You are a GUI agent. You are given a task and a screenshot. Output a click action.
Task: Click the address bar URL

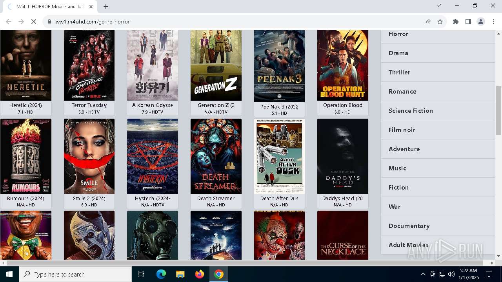[93, 22]
